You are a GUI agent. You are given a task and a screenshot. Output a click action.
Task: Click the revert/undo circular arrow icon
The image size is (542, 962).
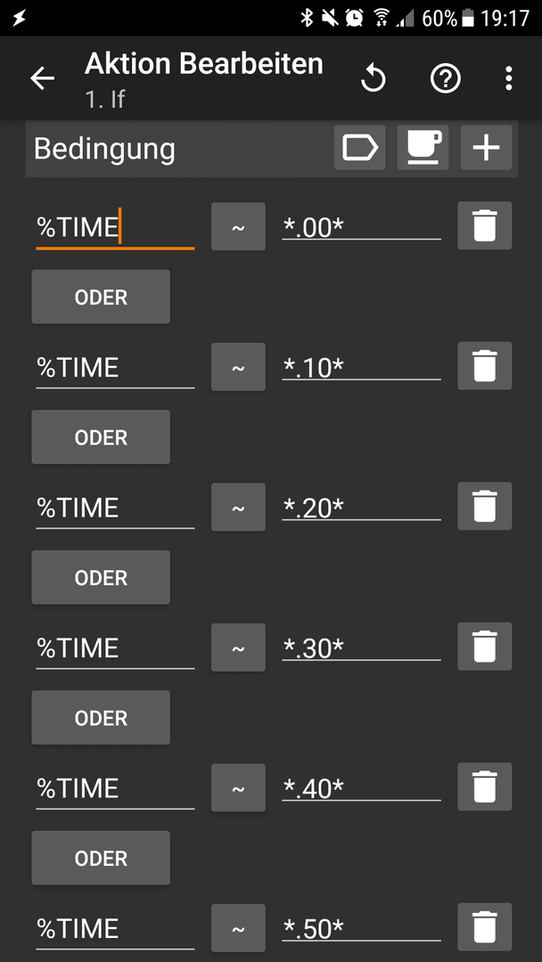[x=374, y=78]
